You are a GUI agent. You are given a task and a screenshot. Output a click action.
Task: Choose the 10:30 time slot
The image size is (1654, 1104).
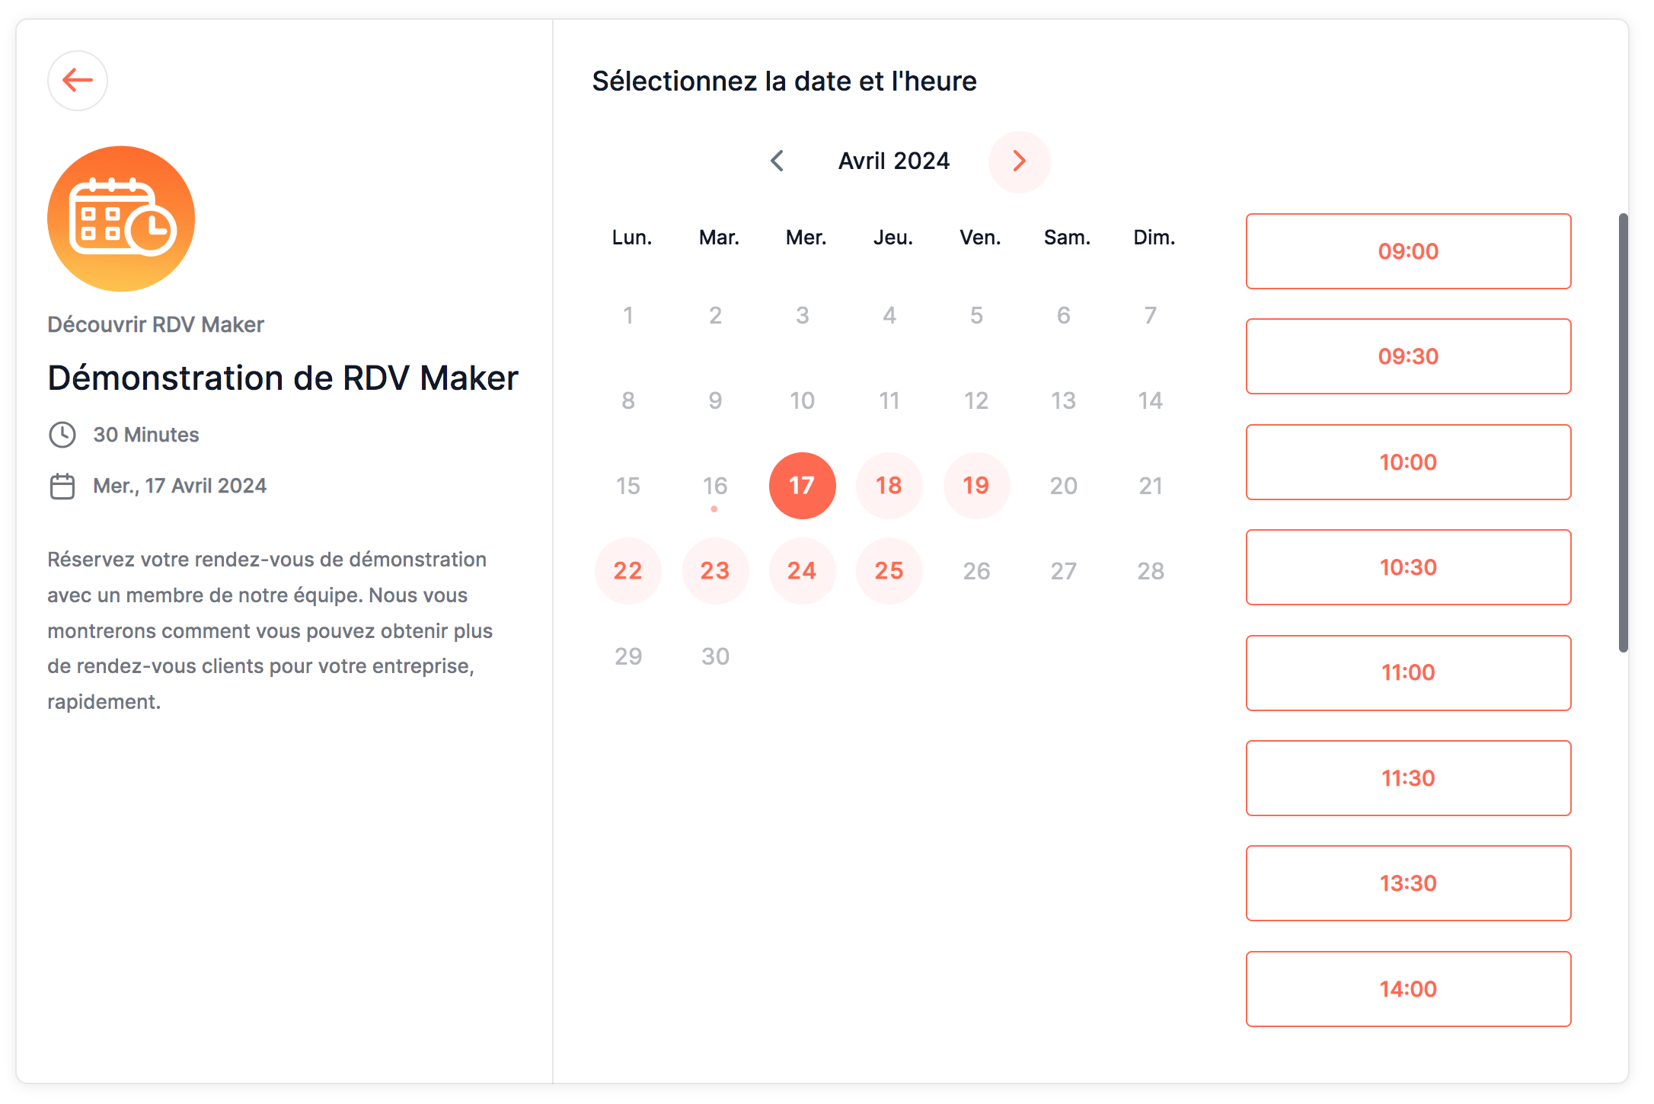click(1407, 567)
